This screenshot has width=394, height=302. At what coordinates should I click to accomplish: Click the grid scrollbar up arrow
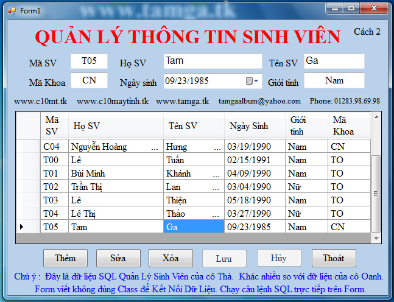point(376,117)
